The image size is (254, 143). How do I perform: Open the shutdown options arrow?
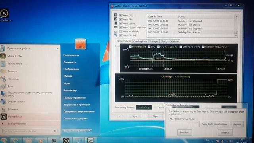click(x=90, y=131)
